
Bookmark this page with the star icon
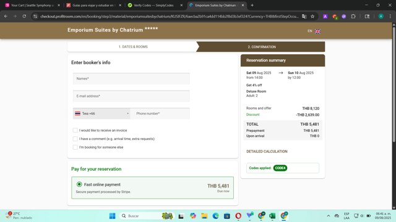(312, 17)
